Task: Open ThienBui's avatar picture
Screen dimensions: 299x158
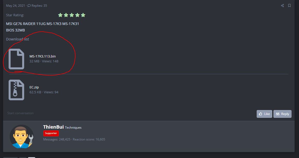Action: 22,136
